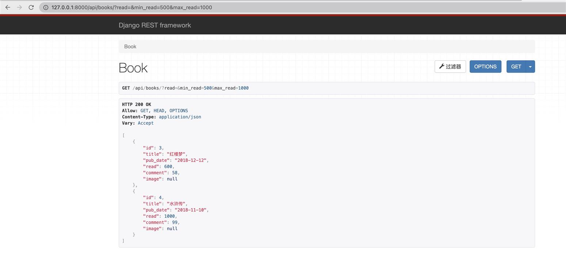Select the Allow header line
This screenshot has height=253, width=566.
pos(155,111)
